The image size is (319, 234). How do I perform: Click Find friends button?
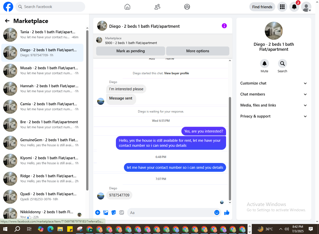262,7
